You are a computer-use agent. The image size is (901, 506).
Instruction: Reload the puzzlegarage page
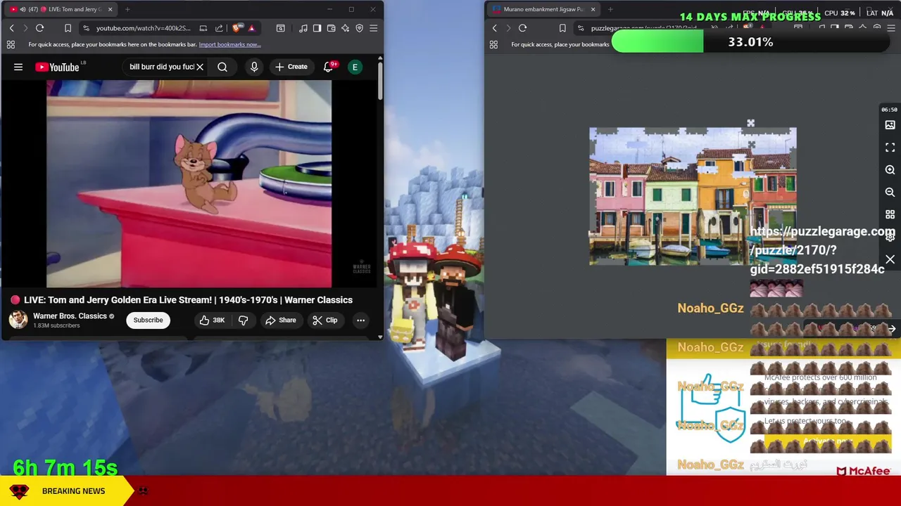(522, 28)
